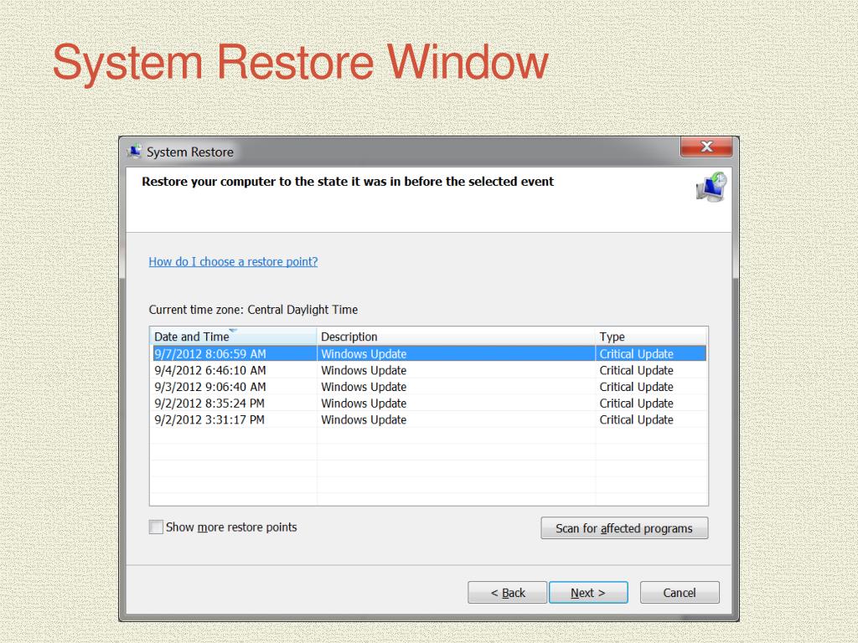Sort by Description column header

[456, 337]
